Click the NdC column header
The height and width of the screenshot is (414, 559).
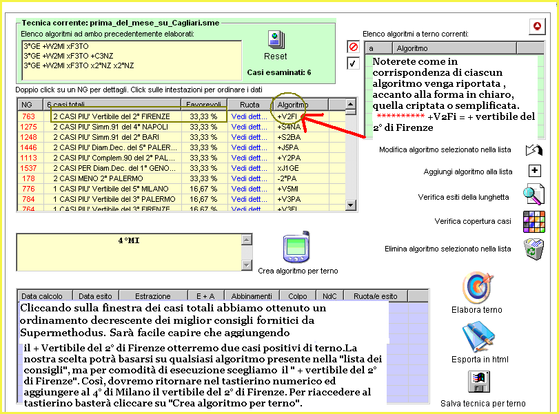329,296
